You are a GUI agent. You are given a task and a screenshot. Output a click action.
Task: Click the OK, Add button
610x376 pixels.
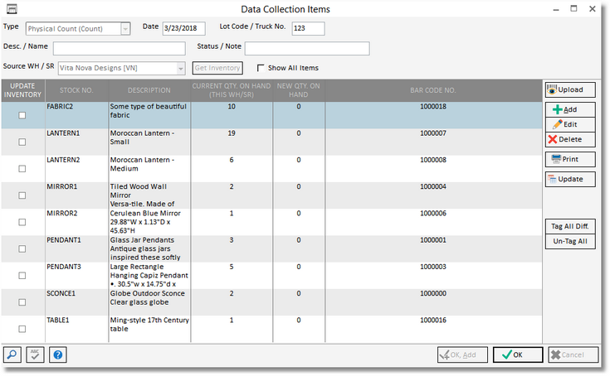point(462,354)
